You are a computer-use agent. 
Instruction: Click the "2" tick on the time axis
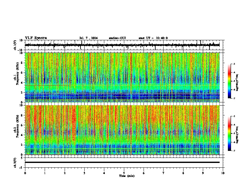(65, 173)
